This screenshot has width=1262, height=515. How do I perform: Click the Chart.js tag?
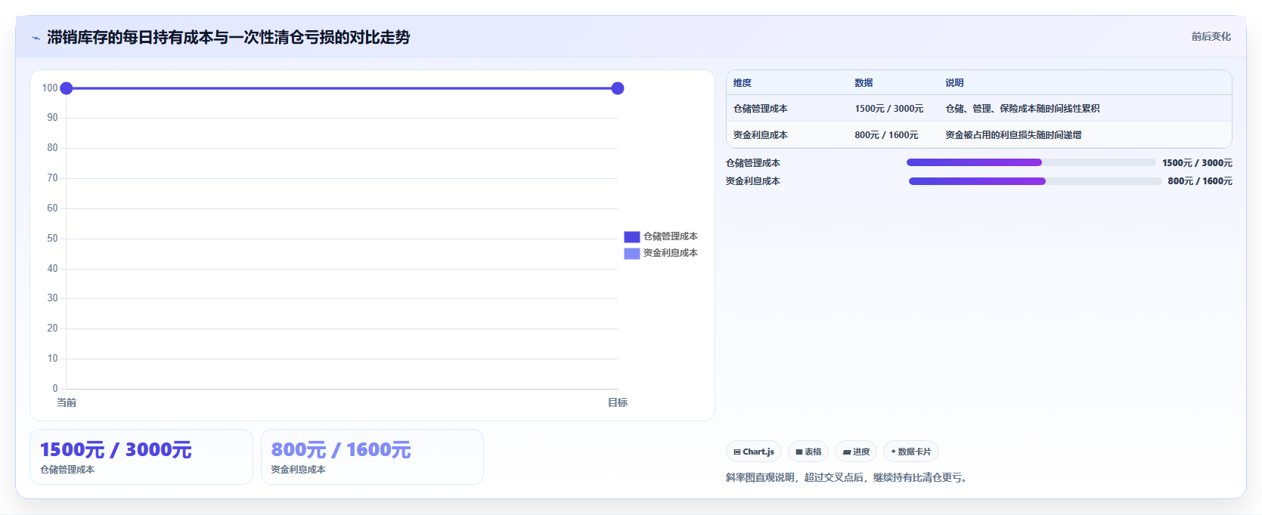pyautogui.click(x=754, y=452)
